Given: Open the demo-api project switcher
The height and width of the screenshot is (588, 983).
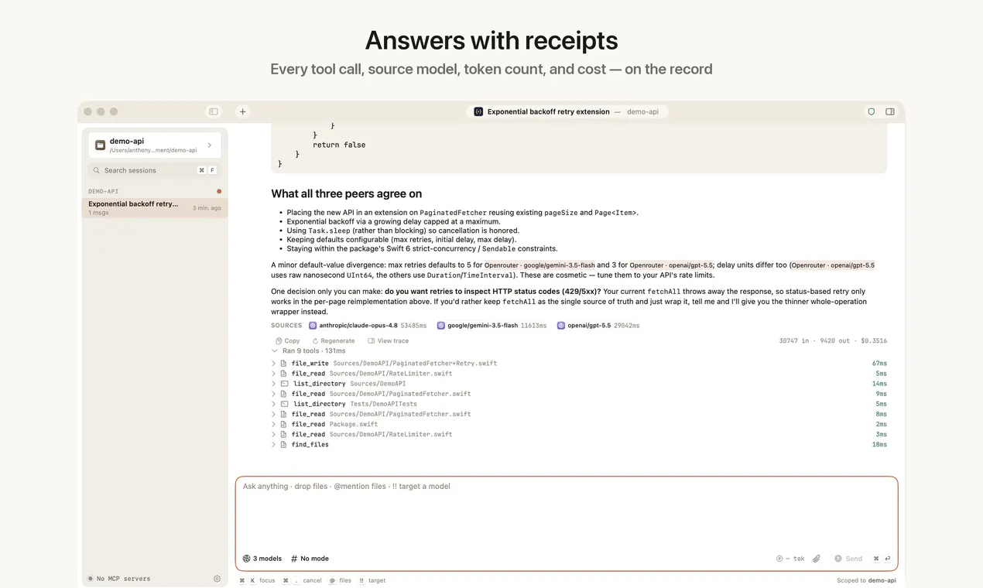Looking at the screenshot, I should click(155, 145).
